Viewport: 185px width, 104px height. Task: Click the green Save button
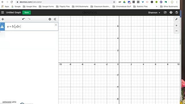coord(27,12)
